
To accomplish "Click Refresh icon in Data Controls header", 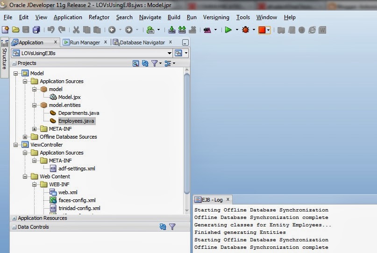I will click(x=163, y=227).
